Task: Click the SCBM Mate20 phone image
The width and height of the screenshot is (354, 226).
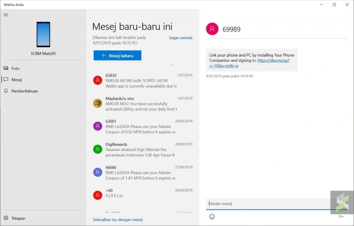Action: pos(43,35)
